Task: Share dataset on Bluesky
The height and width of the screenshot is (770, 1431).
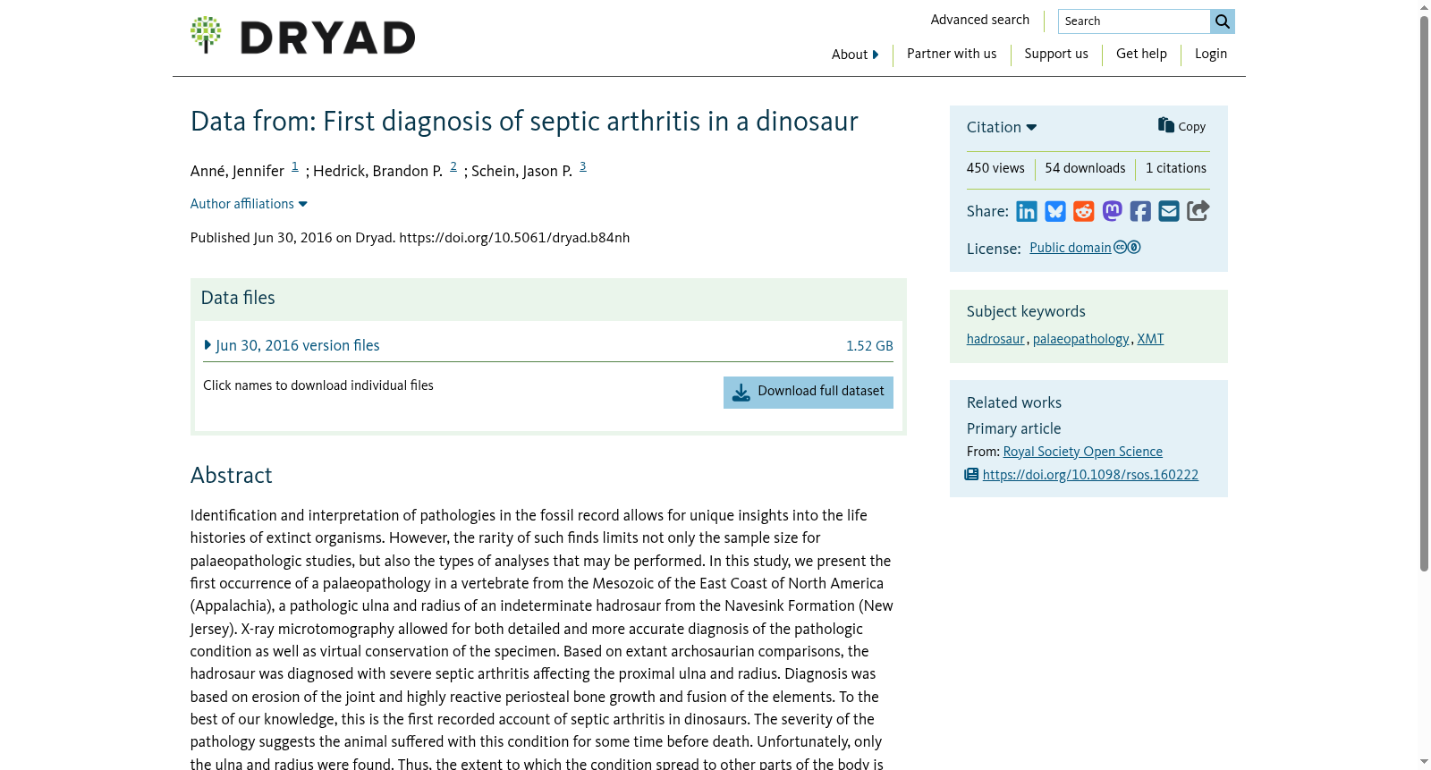Action: (x=1055, y=211)
